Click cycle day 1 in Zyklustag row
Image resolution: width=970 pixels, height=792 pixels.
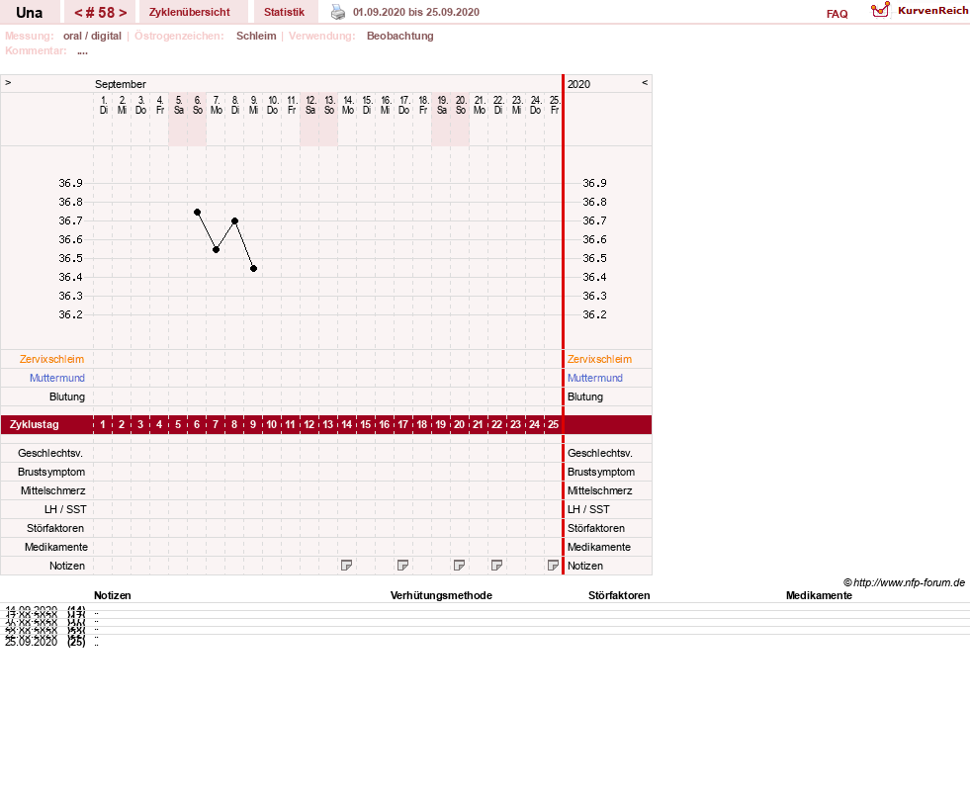click(103, 424)
